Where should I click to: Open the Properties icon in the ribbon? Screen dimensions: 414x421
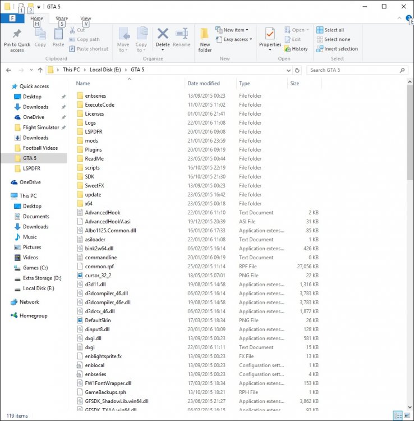pos(270,34)
